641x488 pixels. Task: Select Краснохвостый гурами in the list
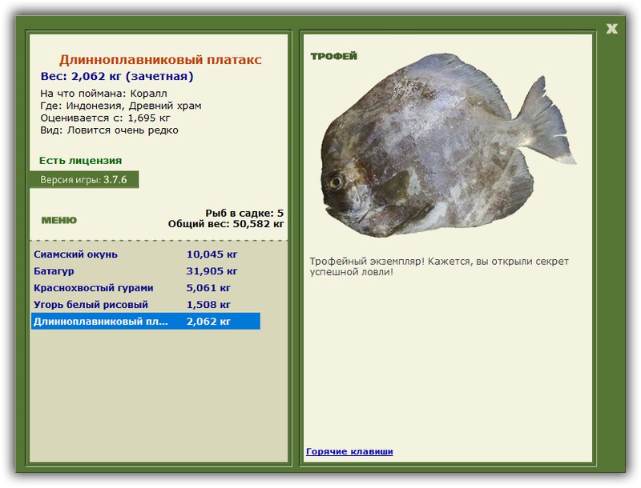coord(146,288)
